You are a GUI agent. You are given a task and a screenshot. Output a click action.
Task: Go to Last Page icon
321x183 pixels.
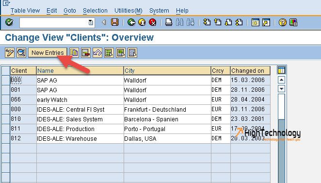coord(239,22)
